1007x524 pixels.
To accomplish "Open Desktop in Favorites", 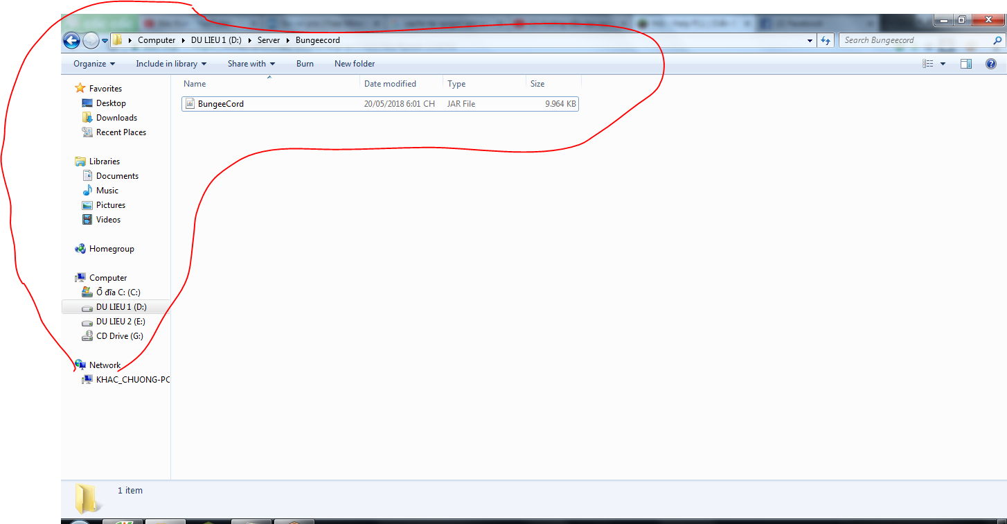I will click(x=111, y=103).
